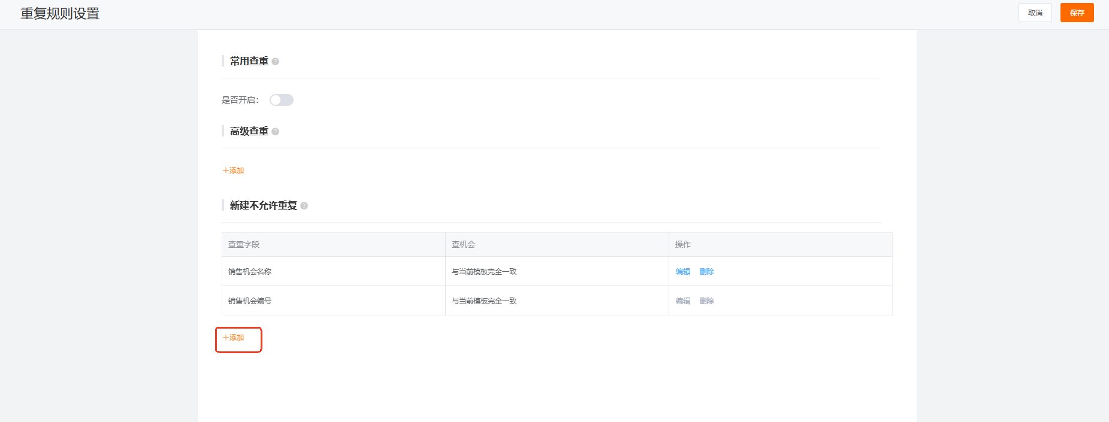Click the 重复规则设置 page title
This screenshot has height=422, width=1109.
pos(60,14)
